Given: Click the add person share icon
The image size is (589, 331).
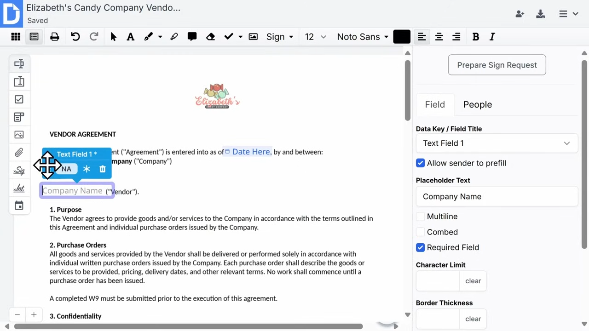Looking at the screenshot, I should click(x=520, y=14).
